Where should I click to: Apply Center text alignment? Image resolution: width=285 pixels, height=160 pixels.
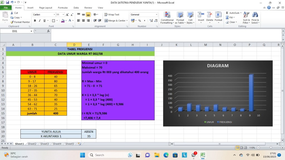click(83, 21)
